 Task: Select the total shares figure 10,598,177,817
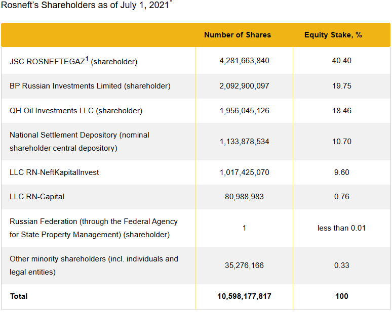[244, 296]
